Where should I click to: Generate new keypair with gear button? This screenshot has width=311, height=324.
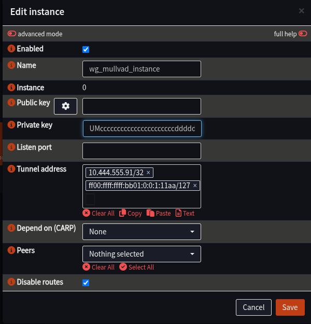click(x=65, y=106)
